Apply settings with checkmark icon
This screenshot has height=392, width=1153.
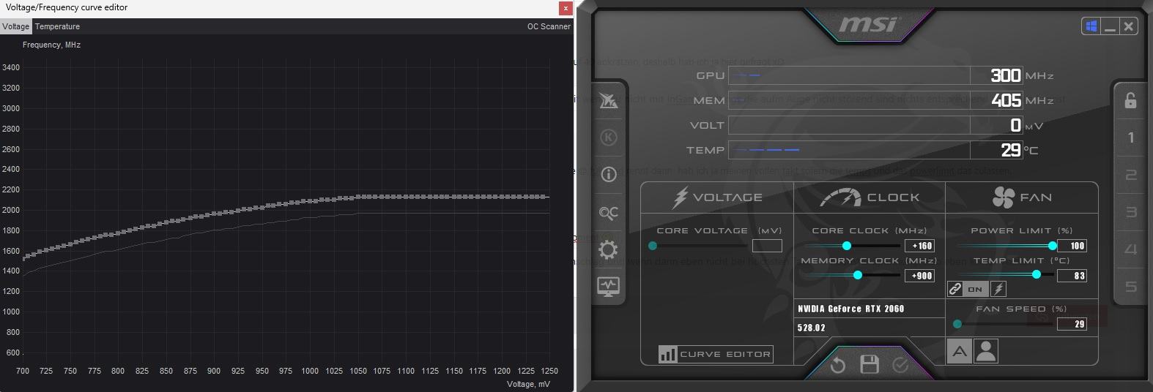tap(900, 364)
